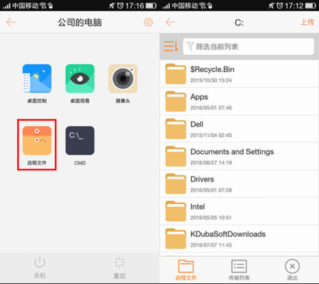Click the 上传 upload button
Screen dimensions: 319x284
pos(308,22)
